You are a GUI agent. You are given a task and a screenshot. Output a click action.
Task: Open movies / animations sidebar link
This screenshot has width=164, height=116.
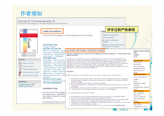point(140,77)
